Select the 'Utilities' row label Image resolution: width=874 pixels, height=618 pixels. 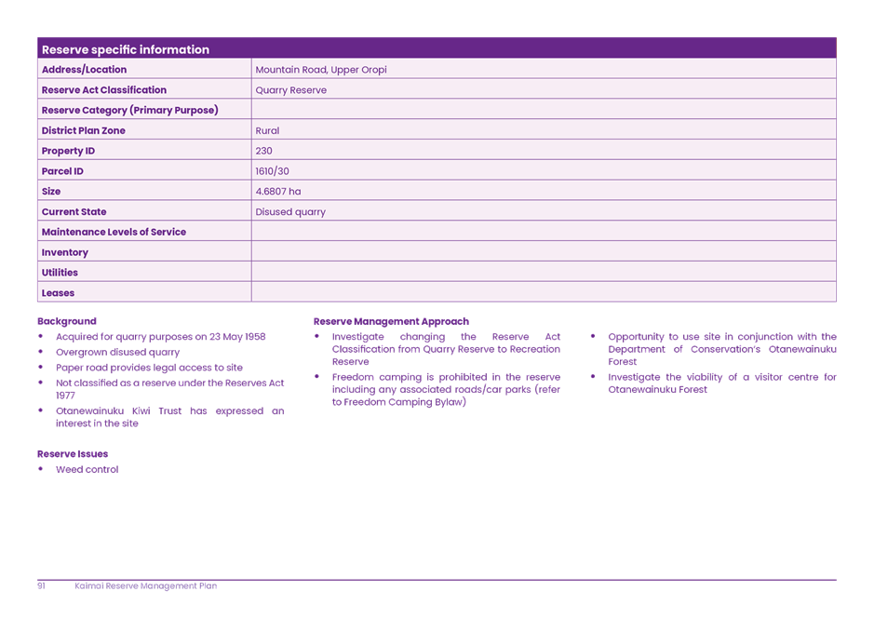click(x=60, y=273)
